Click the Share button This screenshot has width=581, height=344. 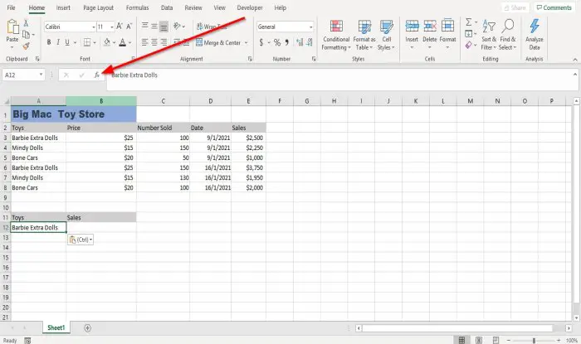pos(515,7)
